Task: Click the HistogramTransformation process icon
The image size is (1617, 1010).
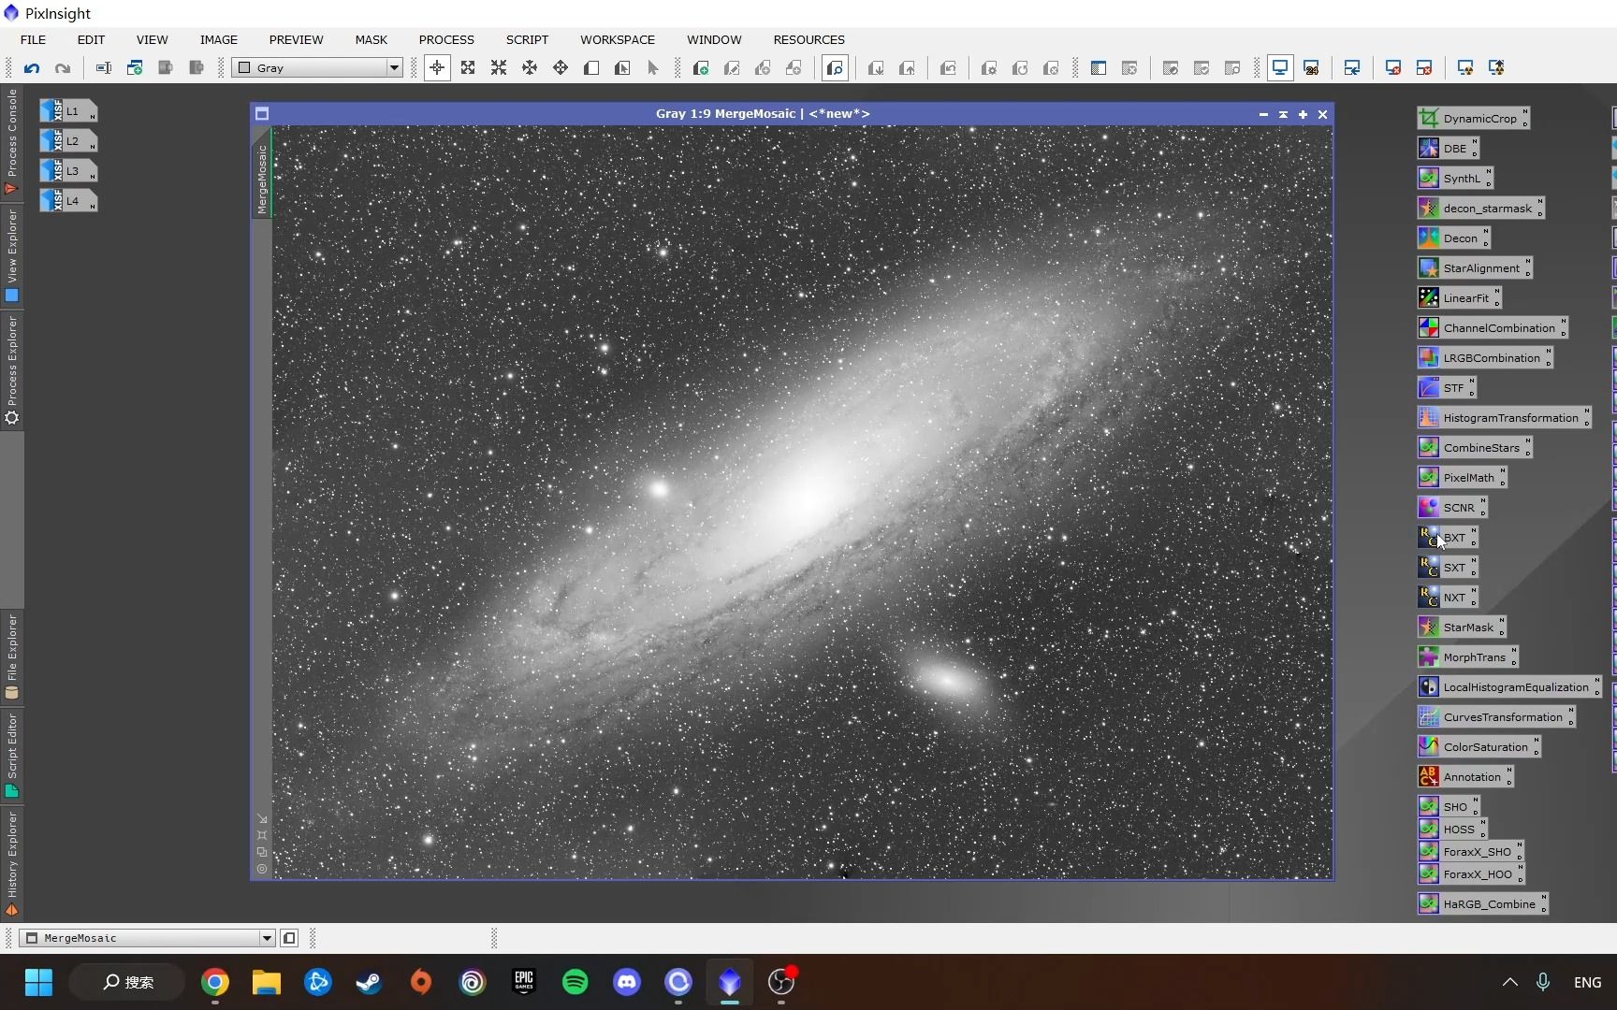Action: coord(1504,418)
